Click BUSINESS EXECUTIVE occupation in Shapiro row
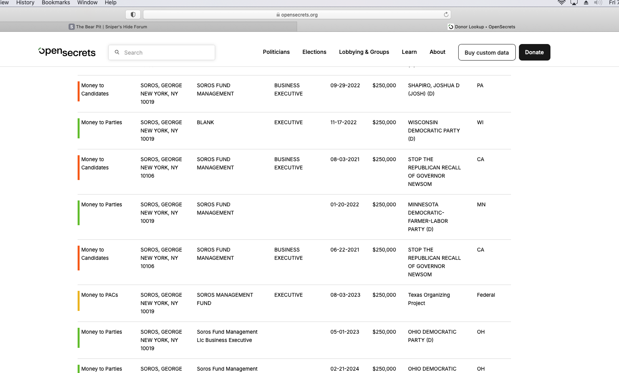 [x=288, y=90]
